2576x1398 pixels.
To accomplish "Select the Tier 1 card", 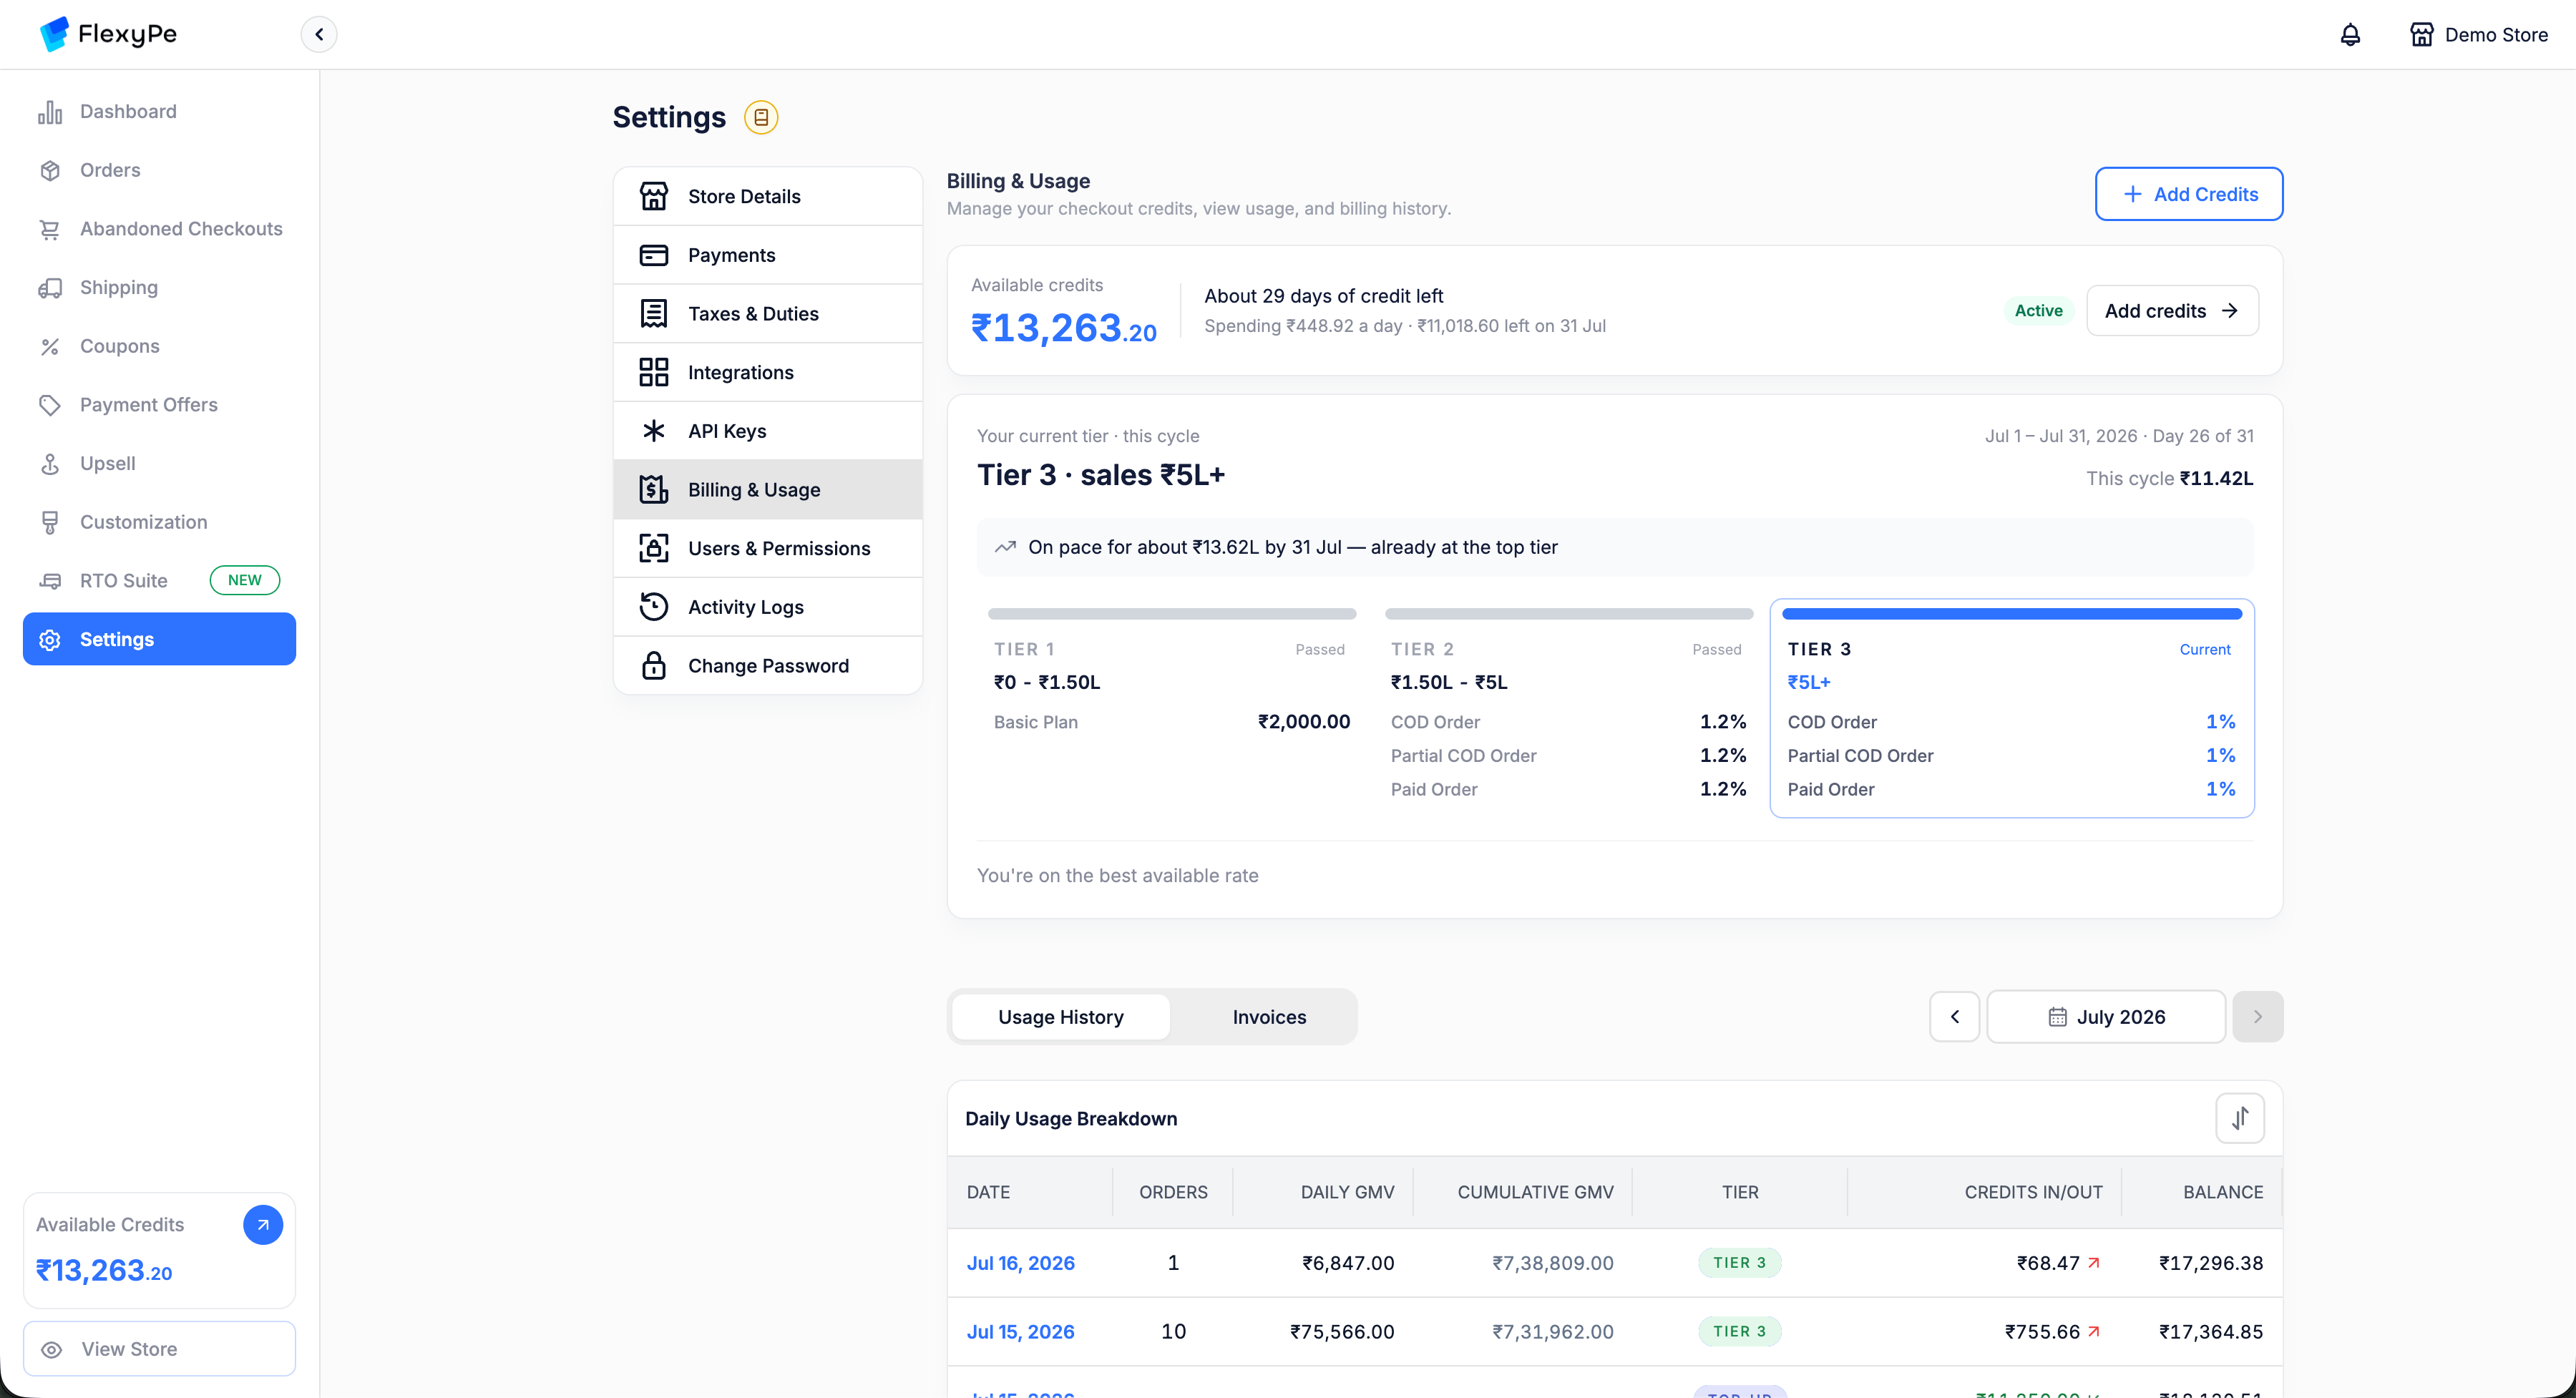I will [x=1172, y=707].
